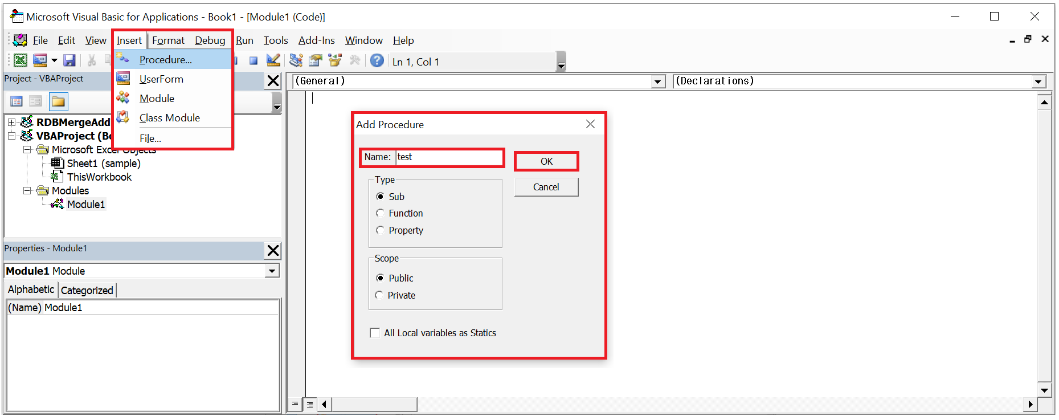Select ThisWorkbook in project tree

(99, 177)
